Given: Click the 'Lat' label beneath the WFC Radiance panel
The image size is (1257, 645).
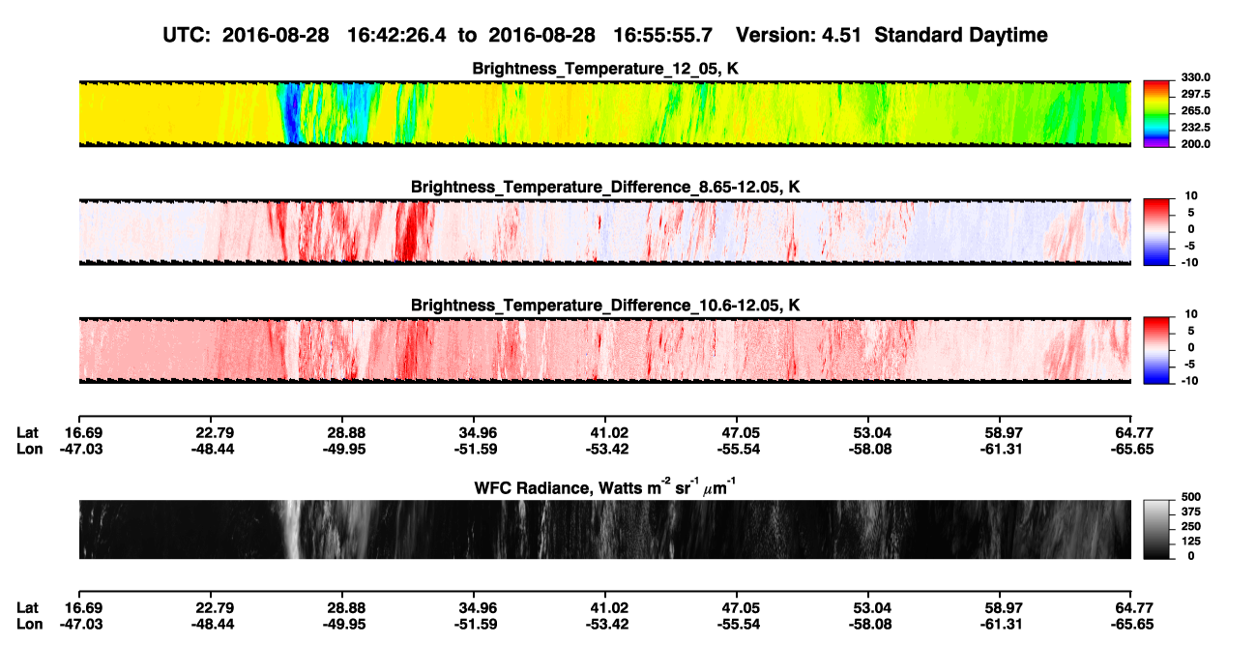Looking at the screenshot, I should pos(27,607).
